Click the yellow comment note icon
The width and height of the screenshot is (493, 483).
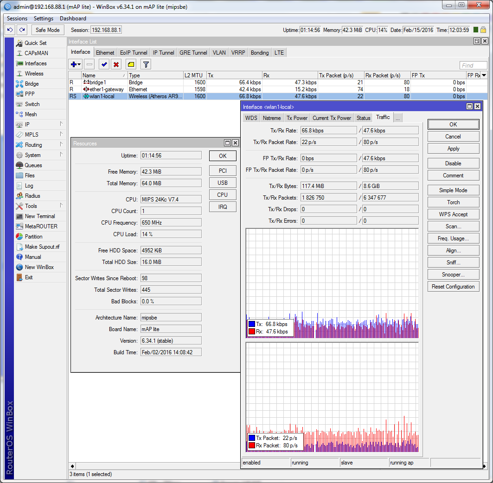pyautogui.click(x=131, y=64)
